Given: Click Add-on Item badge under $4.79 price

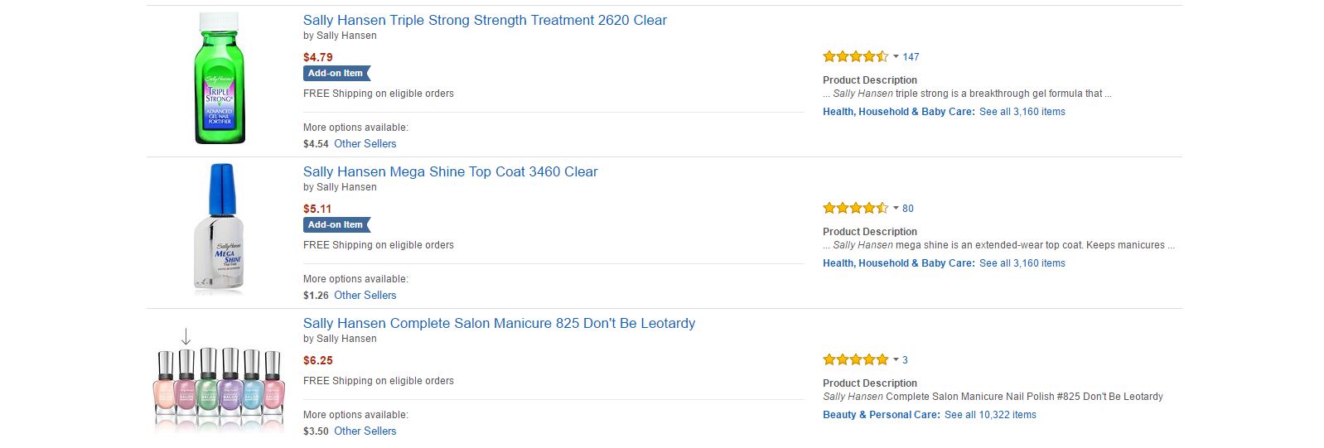Looking at the screenshot, I should (x=336, y=74).
